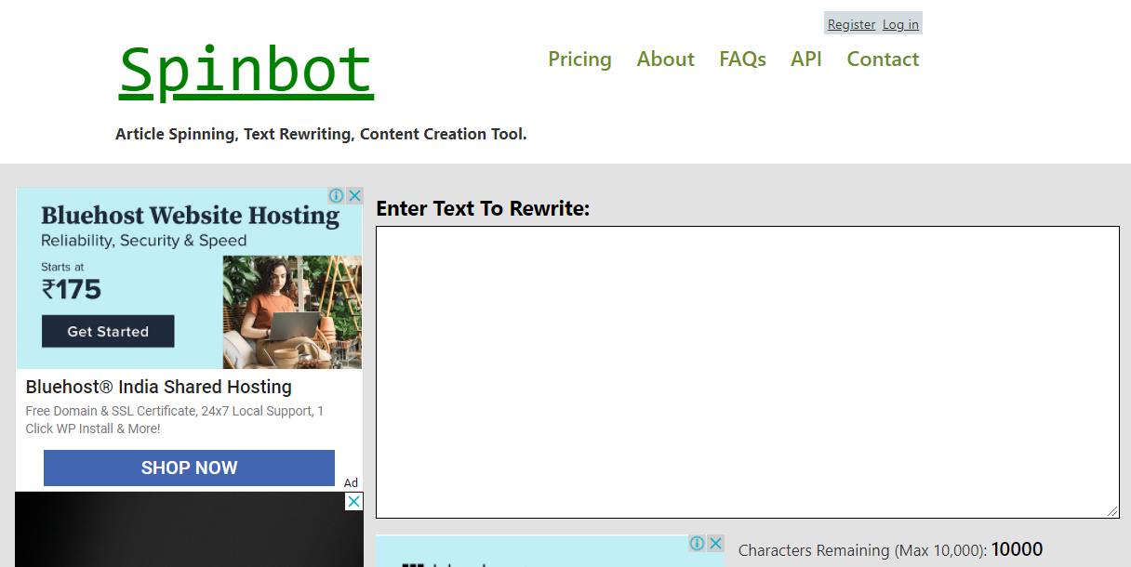Click the Characters Remaining 10000 counter

tap(891, 550)
